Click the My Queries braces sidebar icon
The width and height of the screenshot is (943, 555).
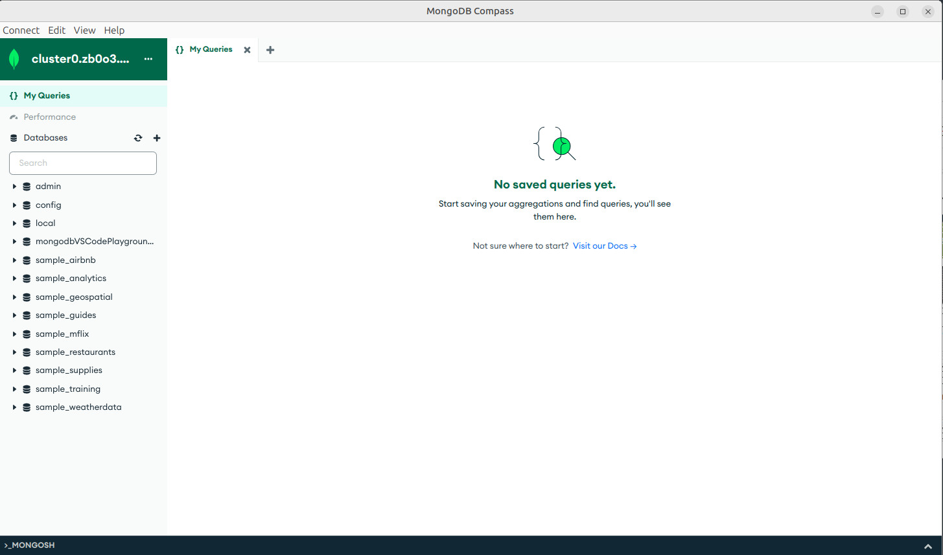pos(14,96)
